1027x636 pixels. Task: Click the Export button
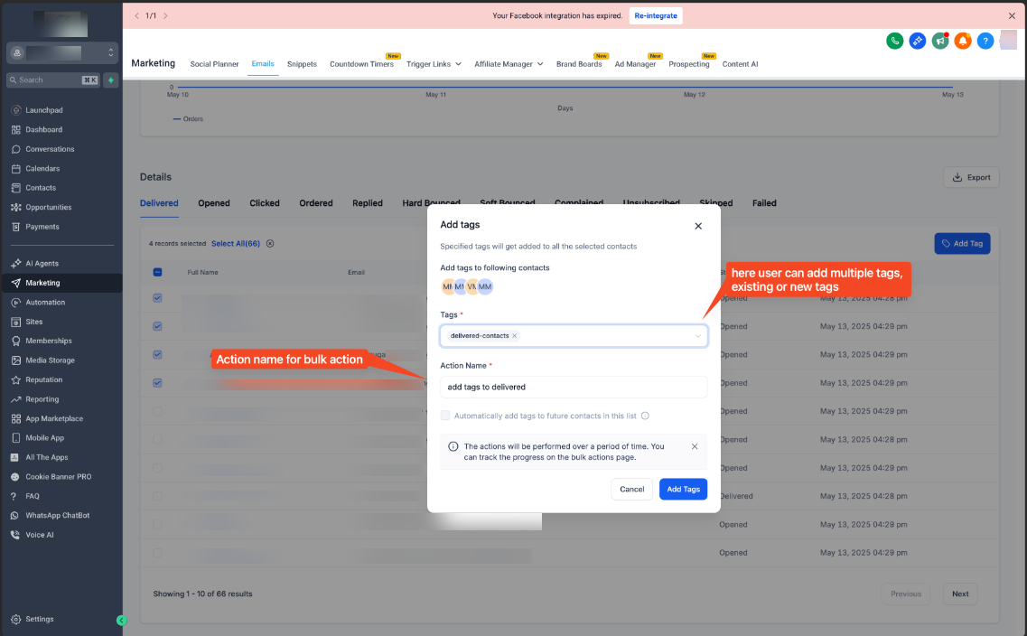click(971, 177)
